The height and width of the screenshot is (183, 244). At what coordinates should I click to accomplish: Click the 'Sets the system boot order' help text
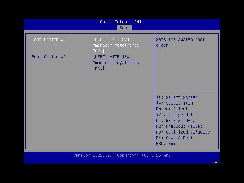180,42
